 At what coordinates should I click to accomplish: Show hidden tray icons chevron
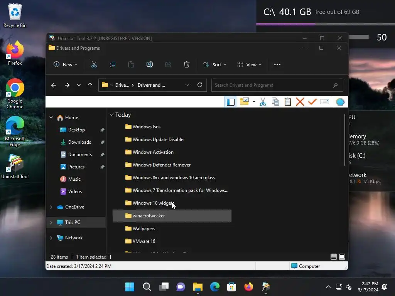point(328,287)
